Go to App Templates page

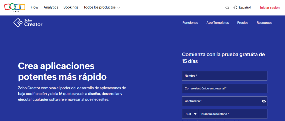pyautogui.click(x=218, y=23)
